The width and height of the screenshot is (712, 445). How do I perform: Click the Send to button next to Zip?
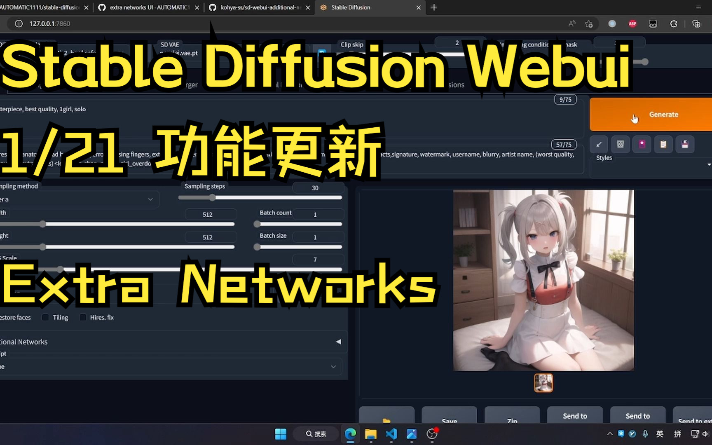574,415
